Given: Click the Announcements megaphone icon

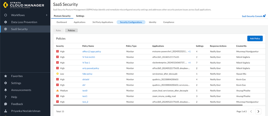Looking at the screenshot, I should 6,90.
